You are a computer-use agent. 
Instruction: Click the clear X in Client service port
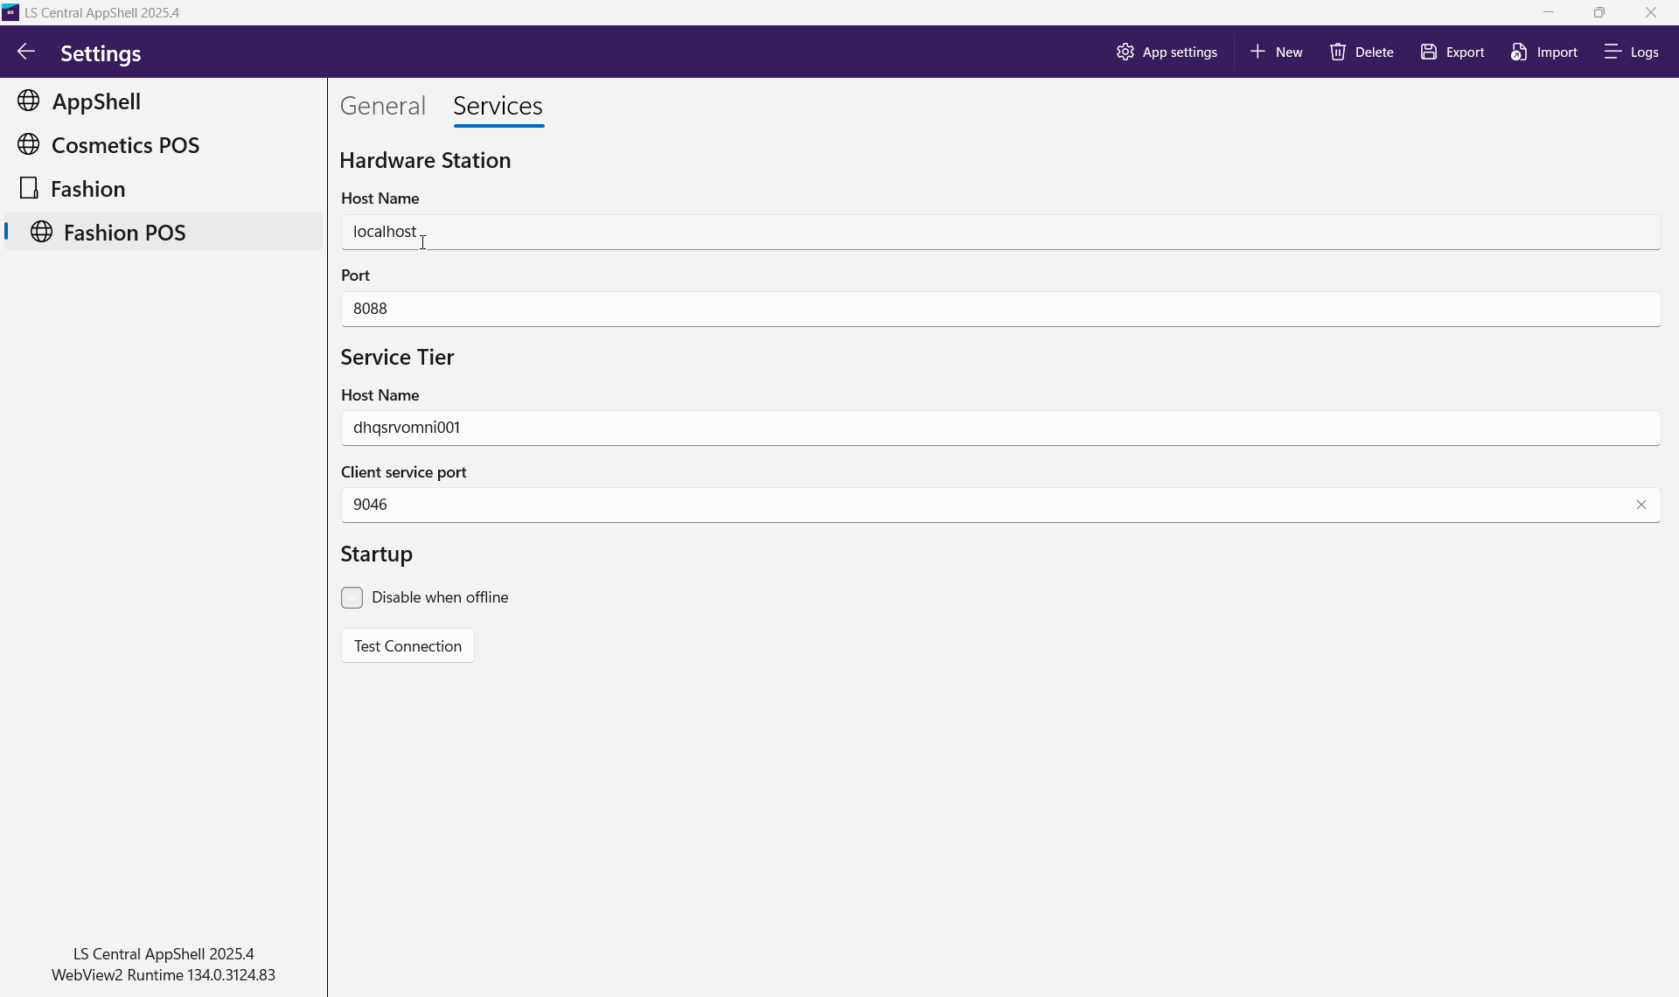pyautogui.click(x=1641, y=505)
